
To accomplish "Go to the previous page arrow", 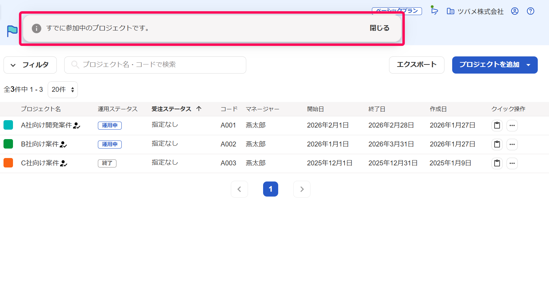I will [x=239, y=189].
